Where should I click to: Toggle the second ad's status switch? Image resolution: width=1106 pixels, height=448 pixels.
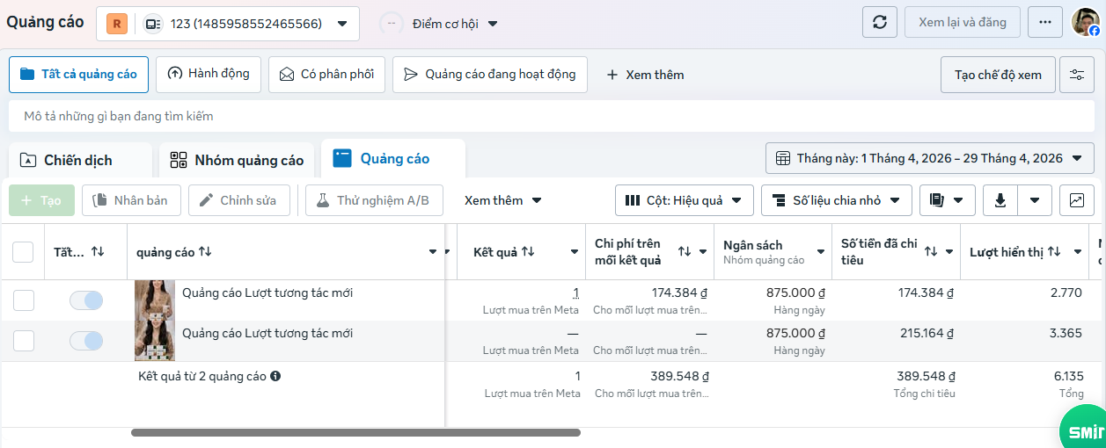(x=86, y=341)
